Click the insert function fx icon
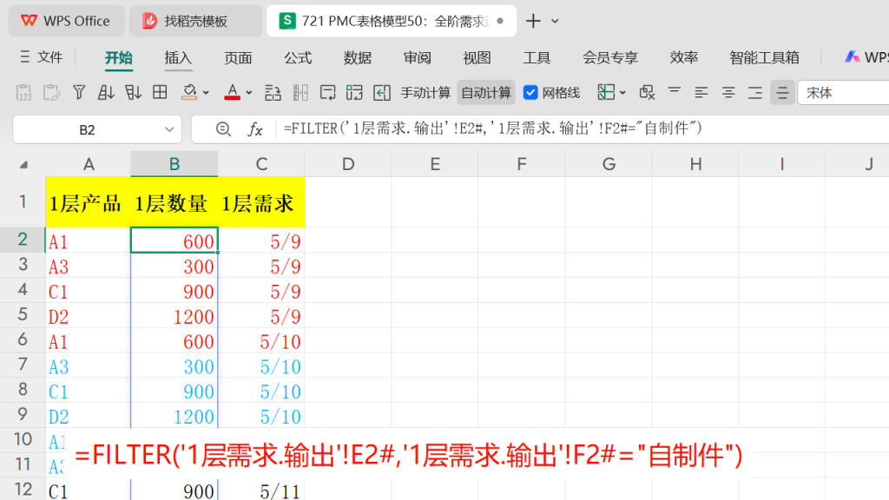The height and width of the screenshot is (500, 889). pyautogui.click(x=255, y=129)
